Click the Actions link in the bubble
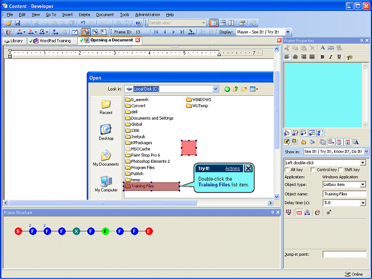Image resolution: width=372 pixels, height=279 pixels. [233, 169]
